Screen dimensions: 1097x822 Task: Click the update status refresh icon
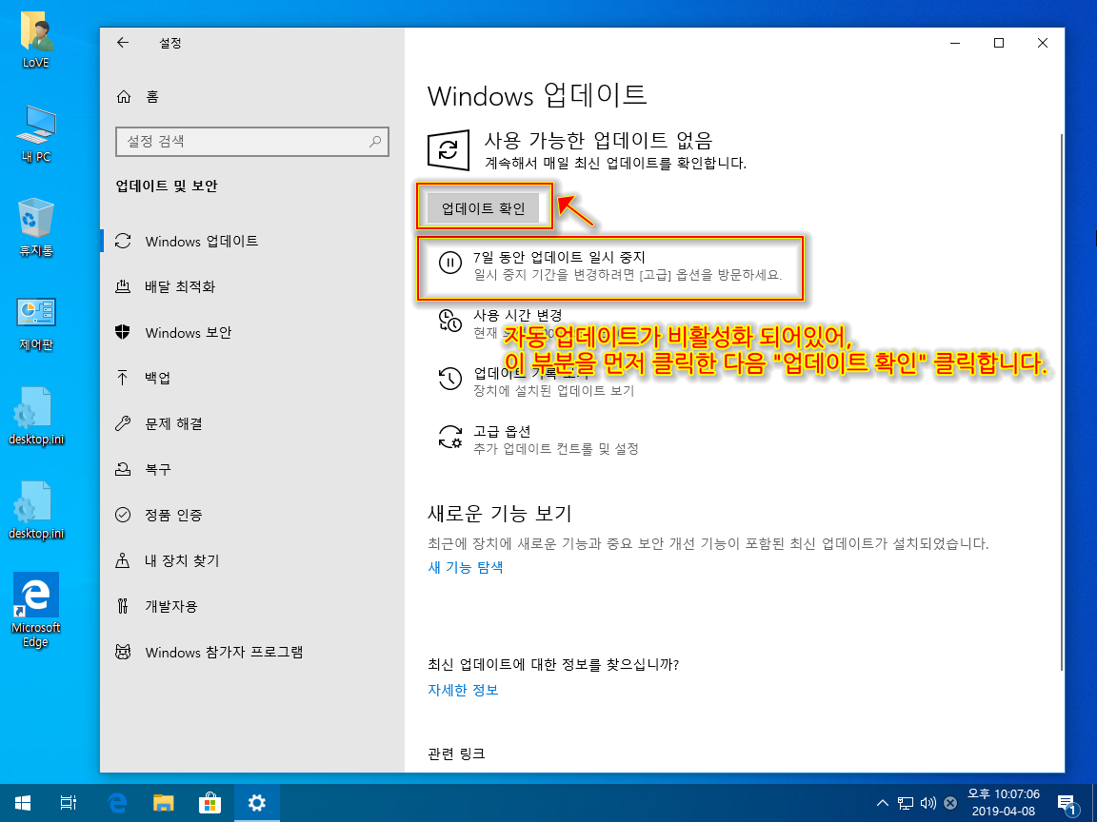(449, 149)
